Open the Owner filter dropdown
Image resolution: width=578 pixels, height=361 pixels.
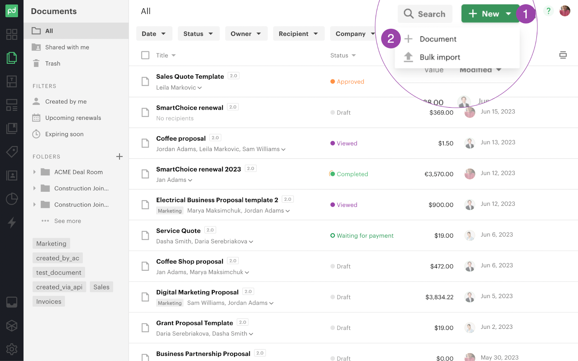[x=246, y=34]
